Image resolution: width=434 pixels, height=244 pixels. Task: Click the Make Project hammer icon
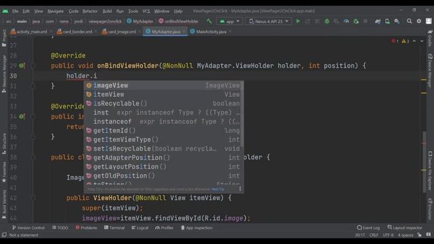[x=209, y=21]
